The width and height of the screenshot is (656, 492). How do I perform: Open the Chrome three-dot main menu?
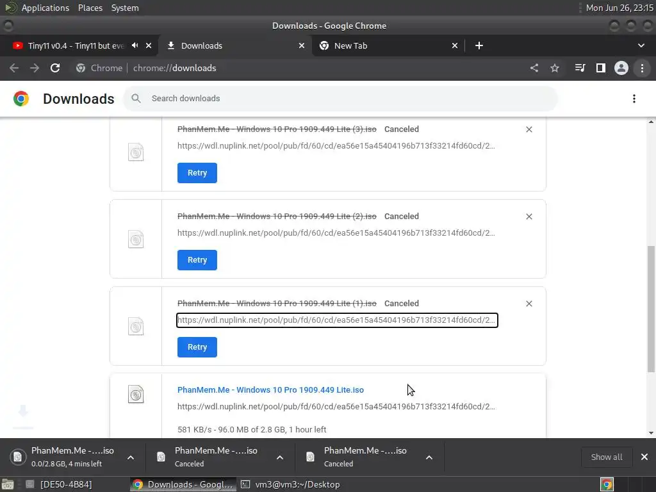pyautogui.click(x=642, y=68)
